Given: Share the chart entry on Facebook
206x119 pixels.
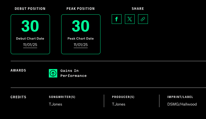Looking at the screenshot, I should click(116, 19).
